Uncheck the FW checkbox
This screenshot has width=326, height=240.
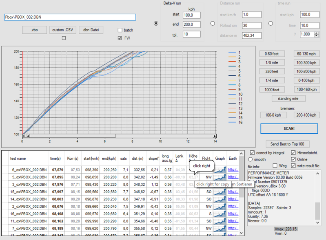(120, 38)
